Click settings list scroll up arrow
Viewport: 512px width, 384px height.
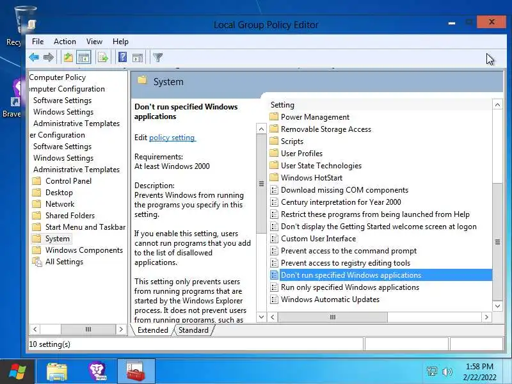[497, 105]
